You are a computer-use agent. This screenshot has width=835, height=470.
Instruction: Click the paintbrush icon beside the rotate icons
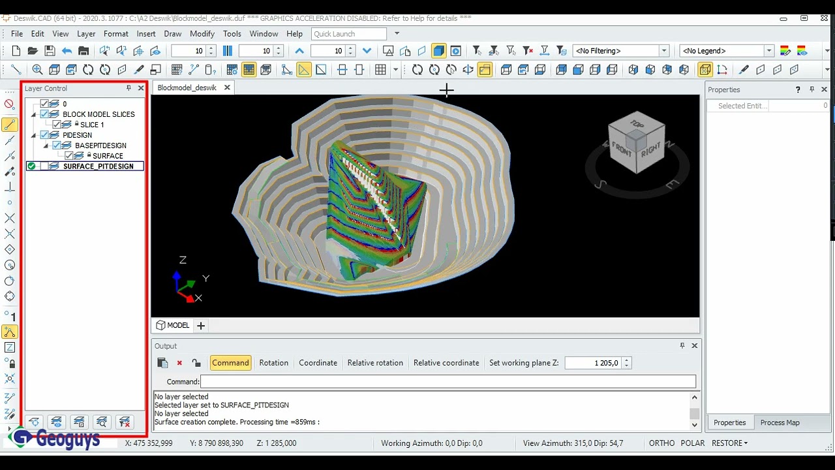pyautogui.click(x=139, y=70)
